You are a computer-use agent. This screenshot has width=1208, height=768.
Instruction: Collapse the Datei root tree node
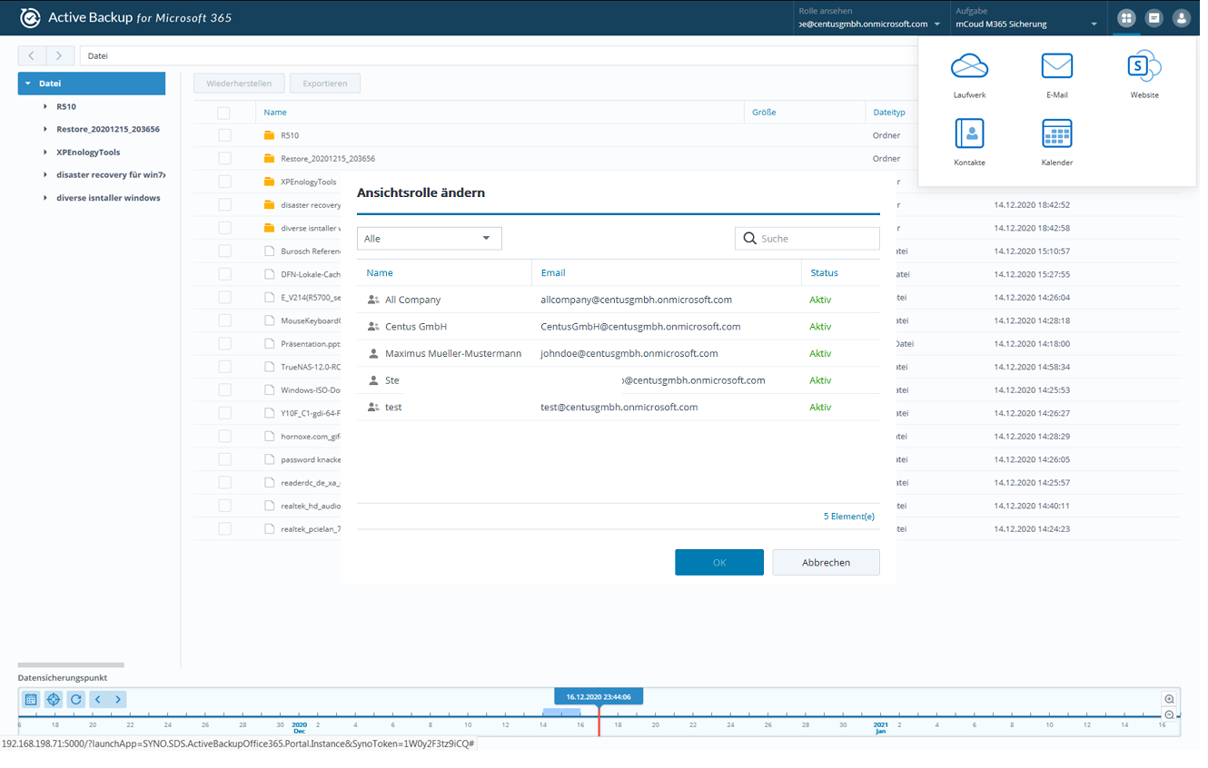point(28,84)
